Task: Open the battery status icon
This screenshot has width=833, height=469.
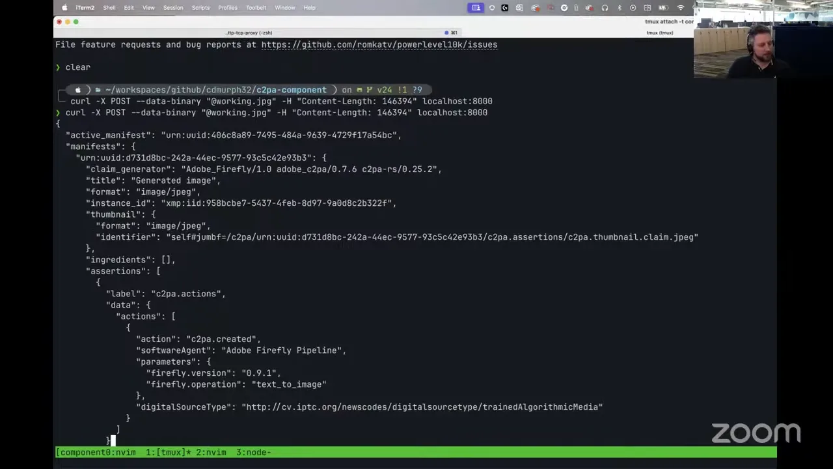Action: pos(662,8)
